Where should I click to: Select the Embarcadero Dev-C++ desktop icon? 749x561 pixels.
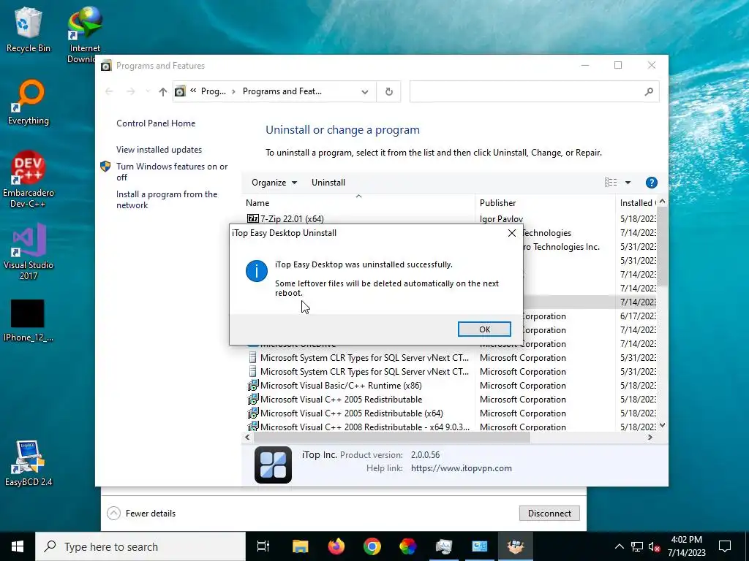click(x=29, y=180)
